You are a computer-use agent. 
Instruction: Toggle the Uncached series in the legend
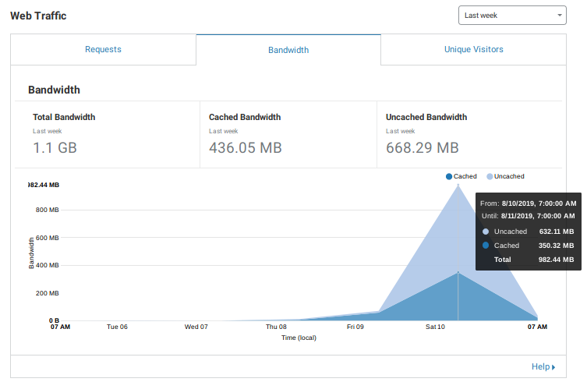pos(505,176)
